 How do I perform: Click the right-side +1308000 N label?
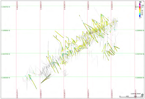(x=139, y=31)
